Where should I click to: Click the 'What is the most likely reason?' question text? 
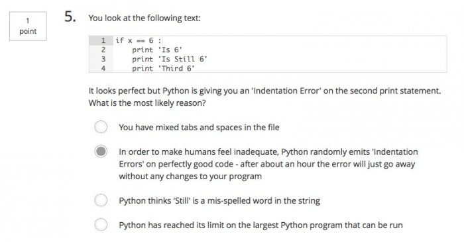(147, 103)
